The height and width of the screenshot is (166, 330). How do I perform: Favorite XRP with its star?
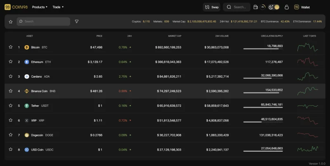tap(11, 120)
